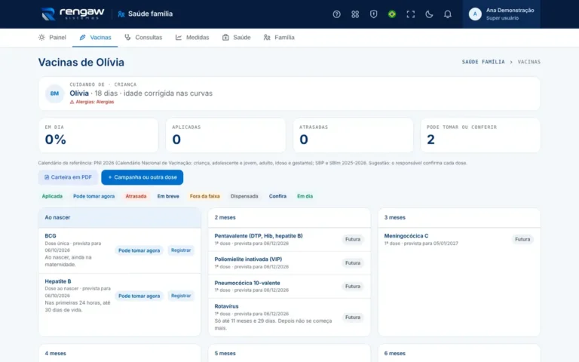Go to the Saúde tab
The image size is (579, 362).
236,37
